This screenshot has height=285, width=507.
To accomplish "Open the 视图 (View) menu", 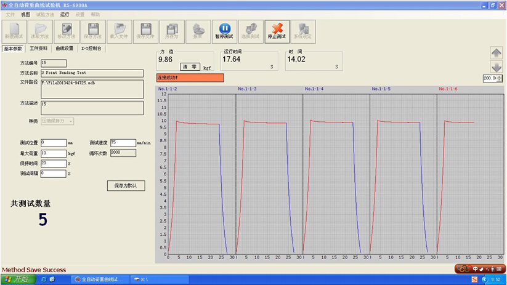I will 25,14.
